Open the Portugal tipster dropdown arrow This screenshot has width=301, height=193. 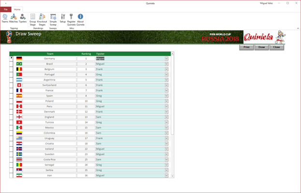tap(166, 74)
